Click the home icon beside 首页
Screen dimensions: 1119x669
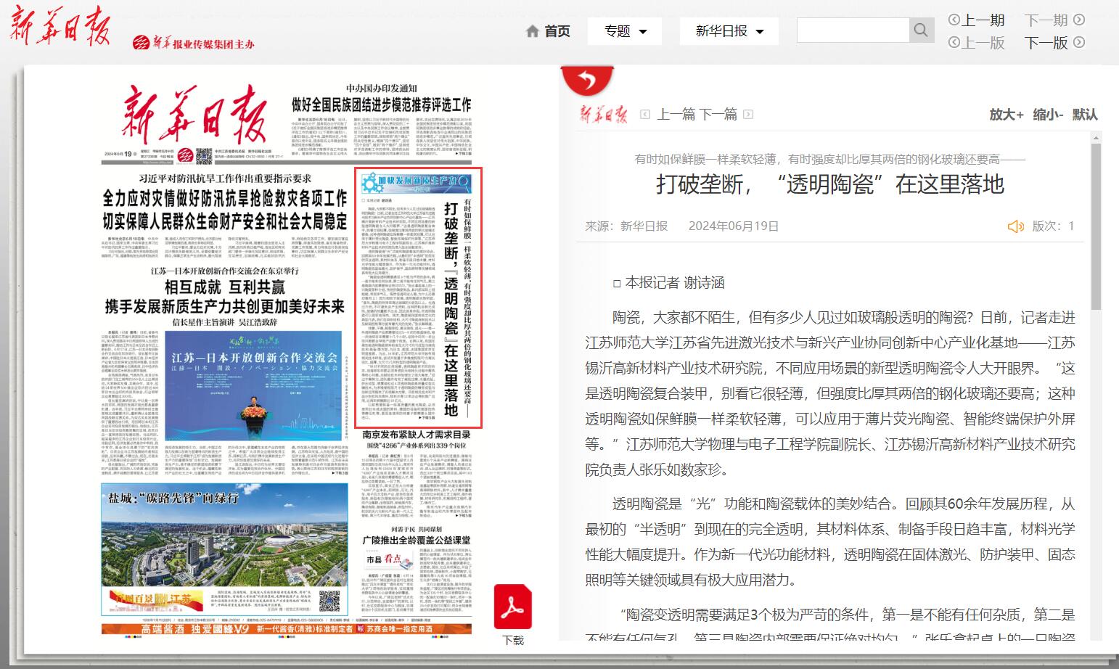(533, 31)
